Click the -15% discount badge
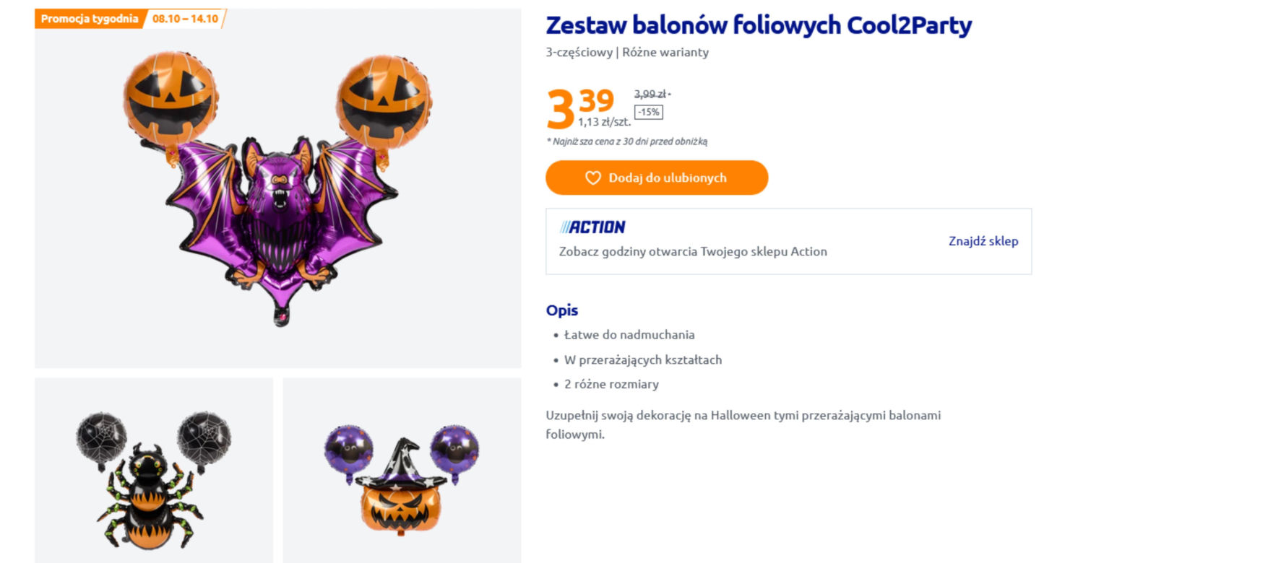Viewport: 1268px width, 563px height. (x=649, y=112)
